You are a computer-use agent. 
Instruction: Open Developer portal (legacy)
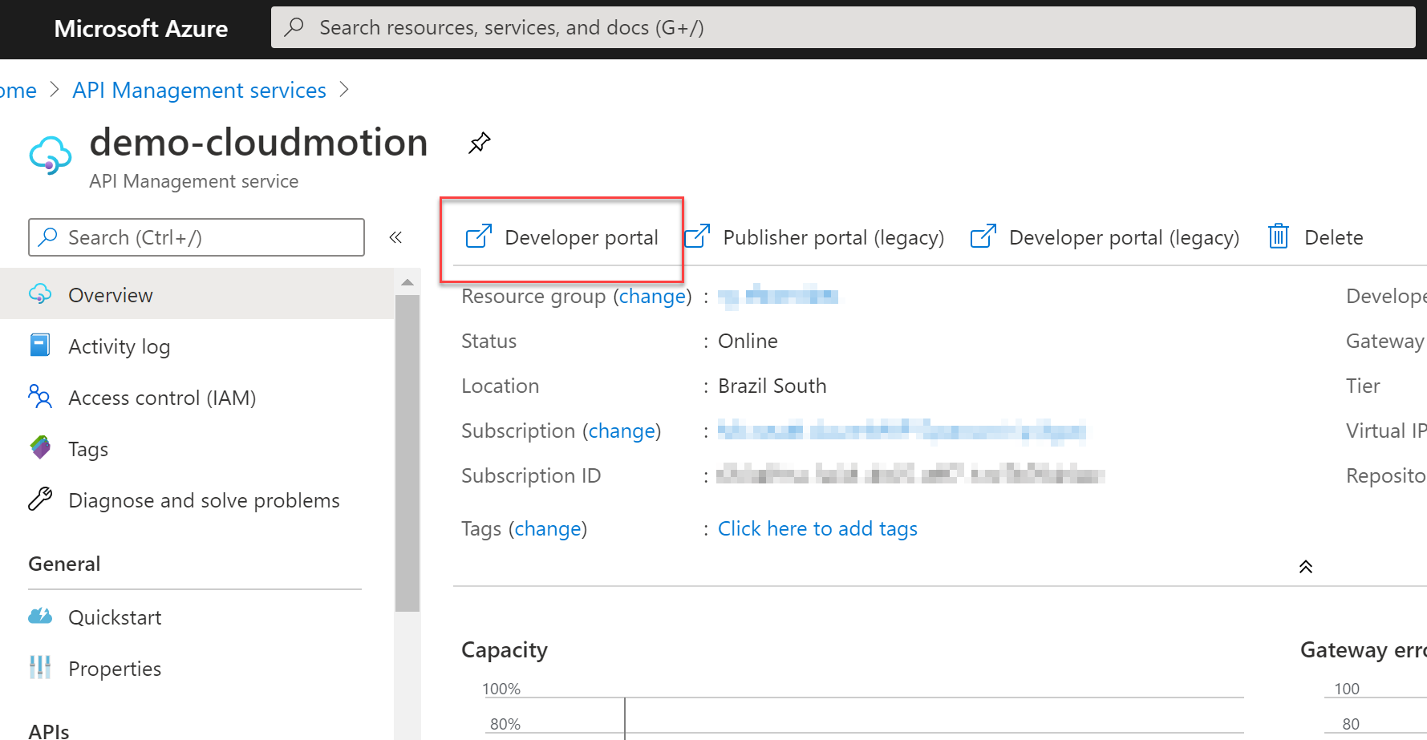1105,237
